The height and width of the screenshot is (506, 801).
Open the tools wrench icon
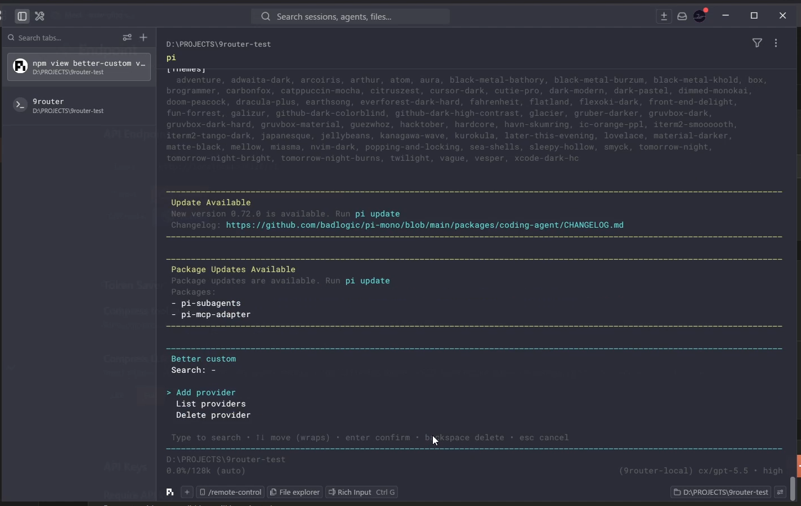[x=39, y=16]
